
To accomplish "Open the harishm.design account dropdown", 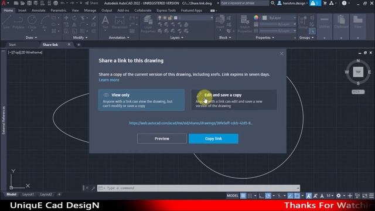I will point(293,3).
